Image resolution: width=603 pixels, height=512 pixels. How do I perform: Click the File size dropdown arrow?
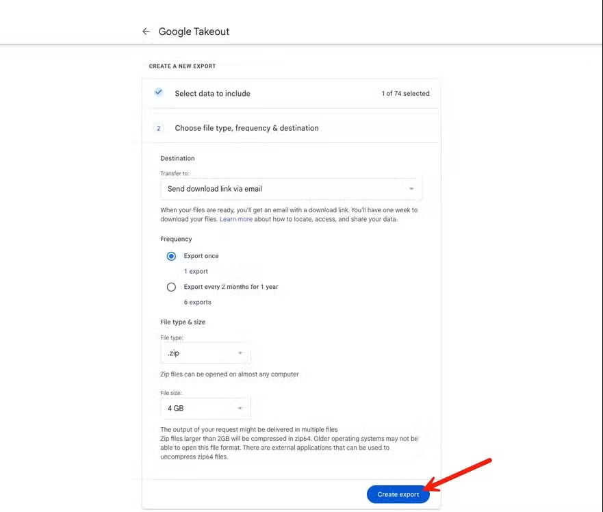coord(240,409)
